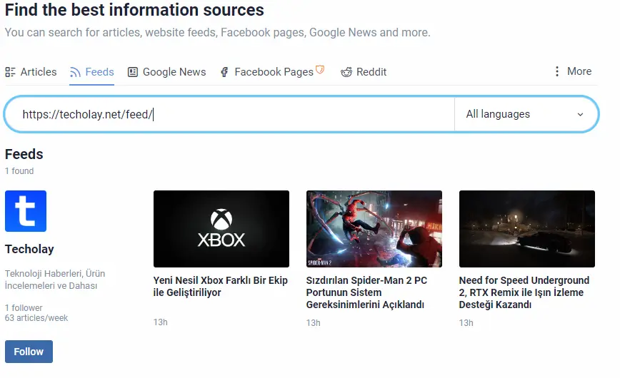Select the Feeds tab label

click(x=100, y=72)
